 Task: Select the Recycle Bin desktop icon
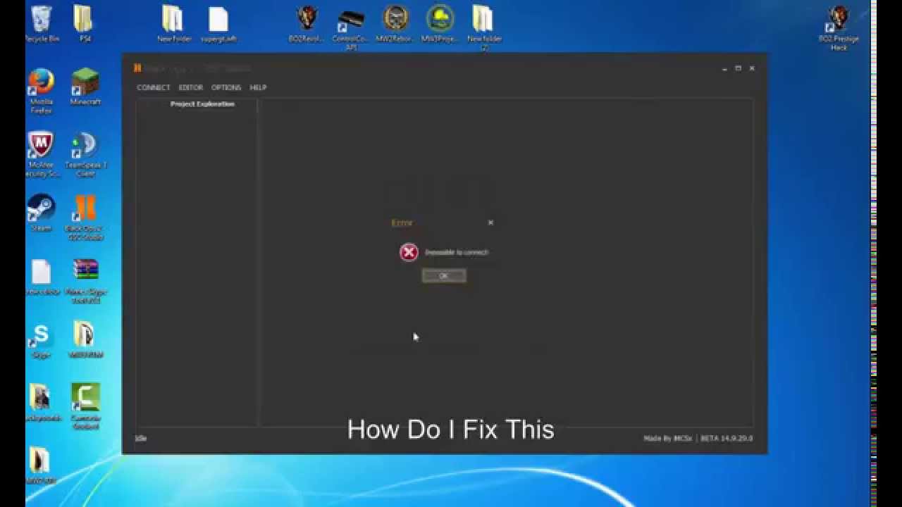coord(41,25)
